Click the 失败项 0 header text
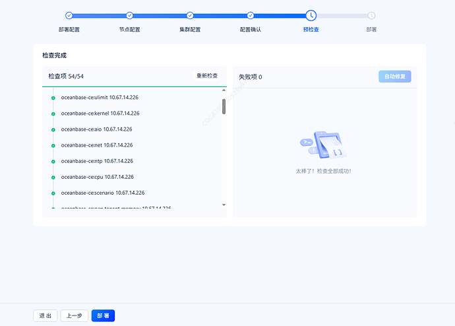 (x=251, y=77)
